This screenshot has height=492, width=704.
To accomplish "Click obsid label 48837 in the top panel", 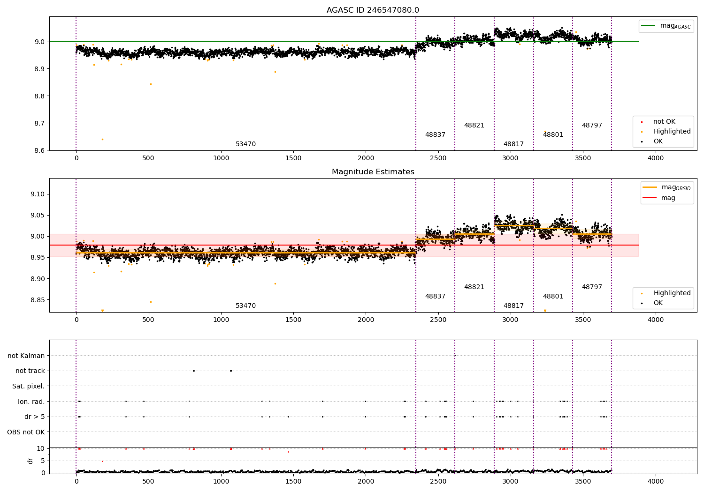I will tap(435, 135).
